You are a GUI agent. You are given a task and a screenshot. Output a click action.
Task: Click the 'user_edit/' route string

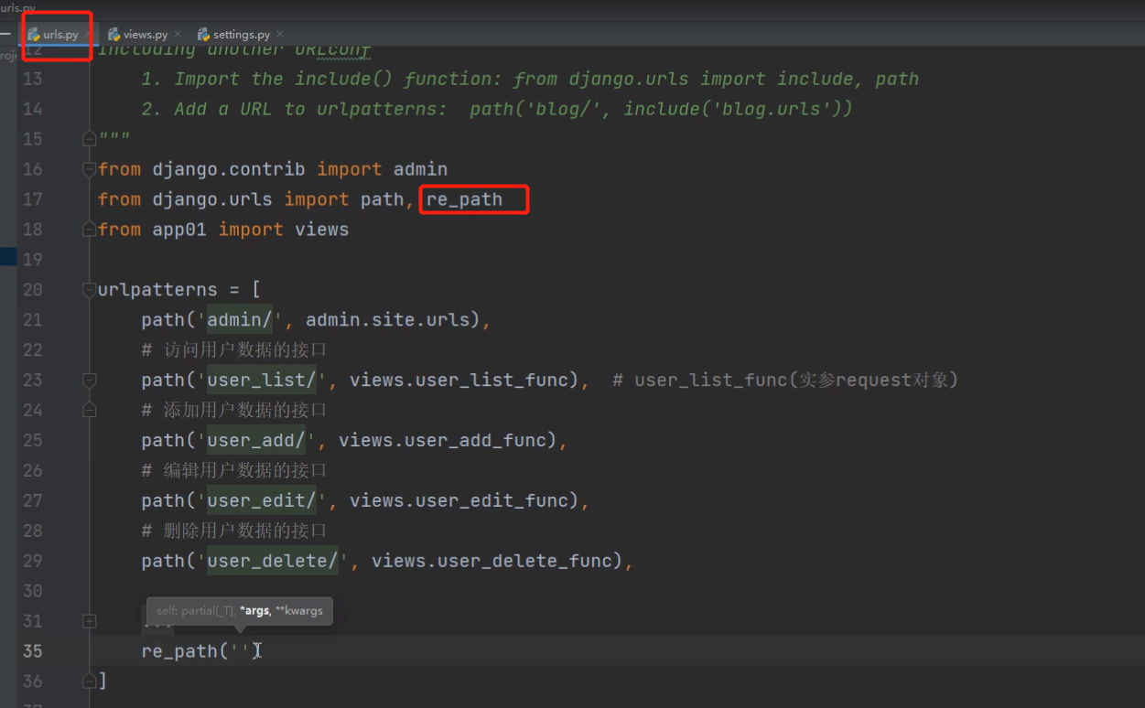262,501
